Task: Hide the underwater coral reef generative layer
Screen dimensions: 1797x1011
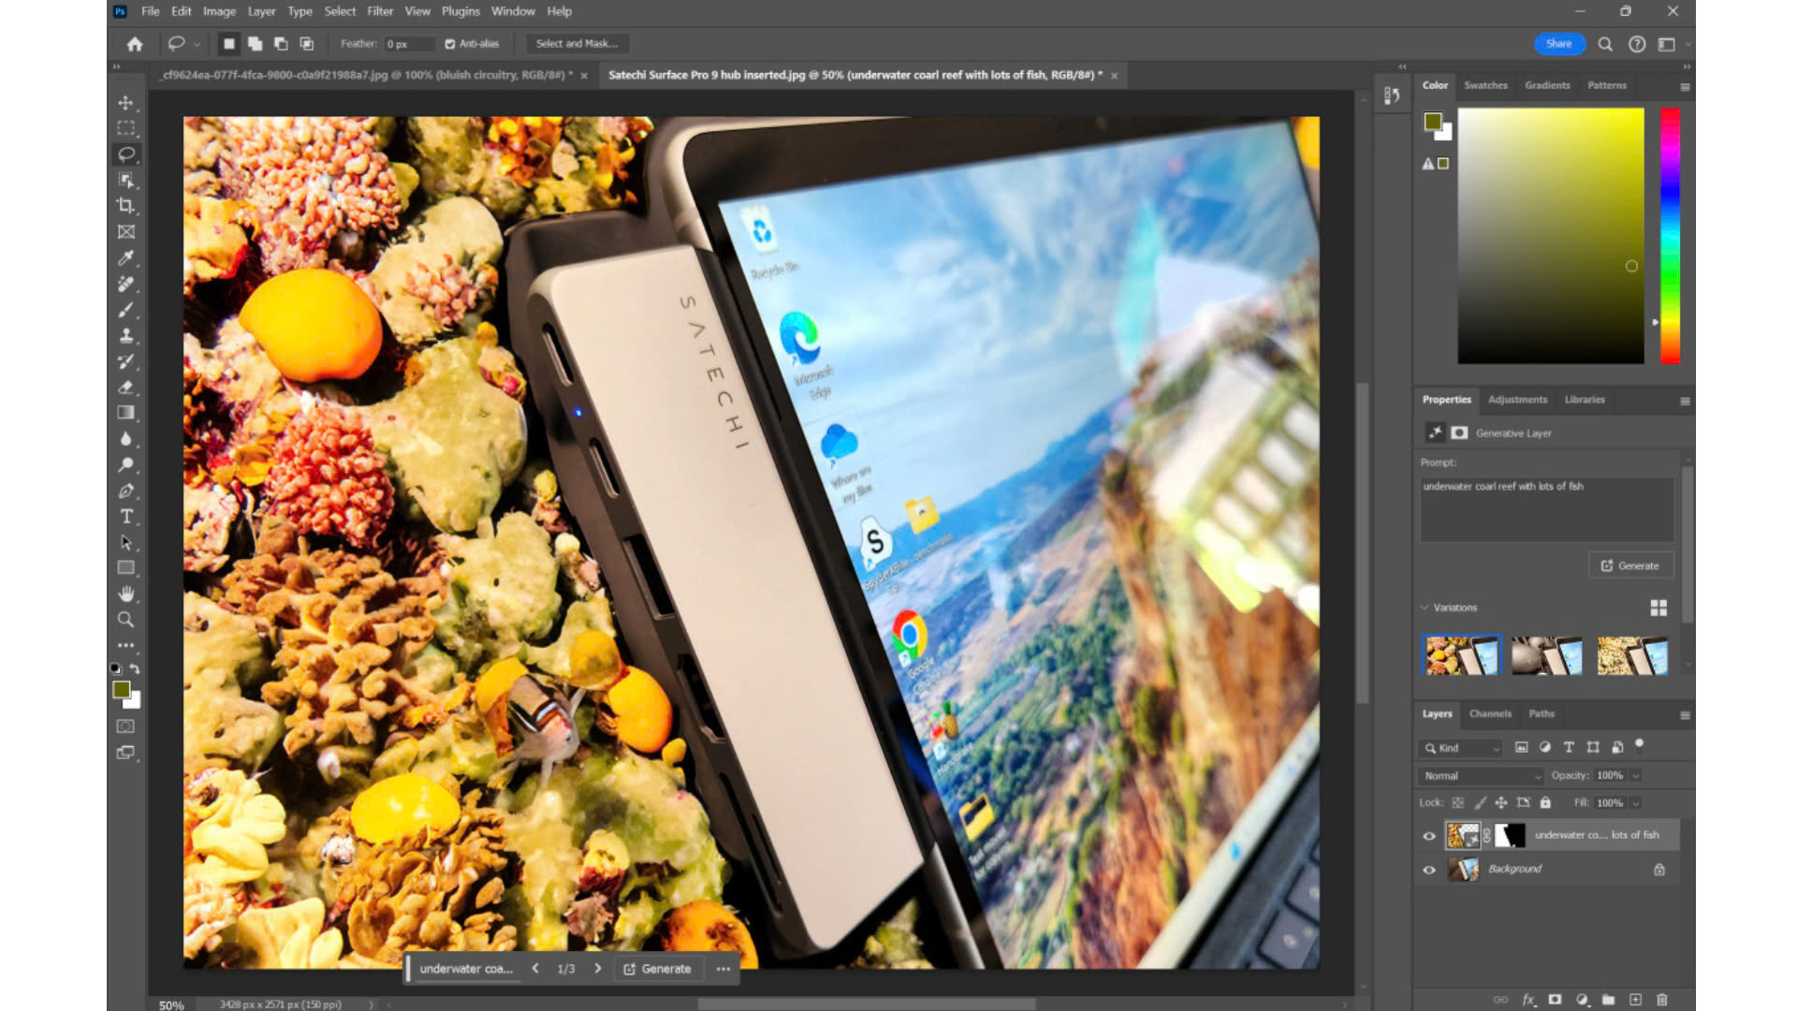Action: (1429, 836)
